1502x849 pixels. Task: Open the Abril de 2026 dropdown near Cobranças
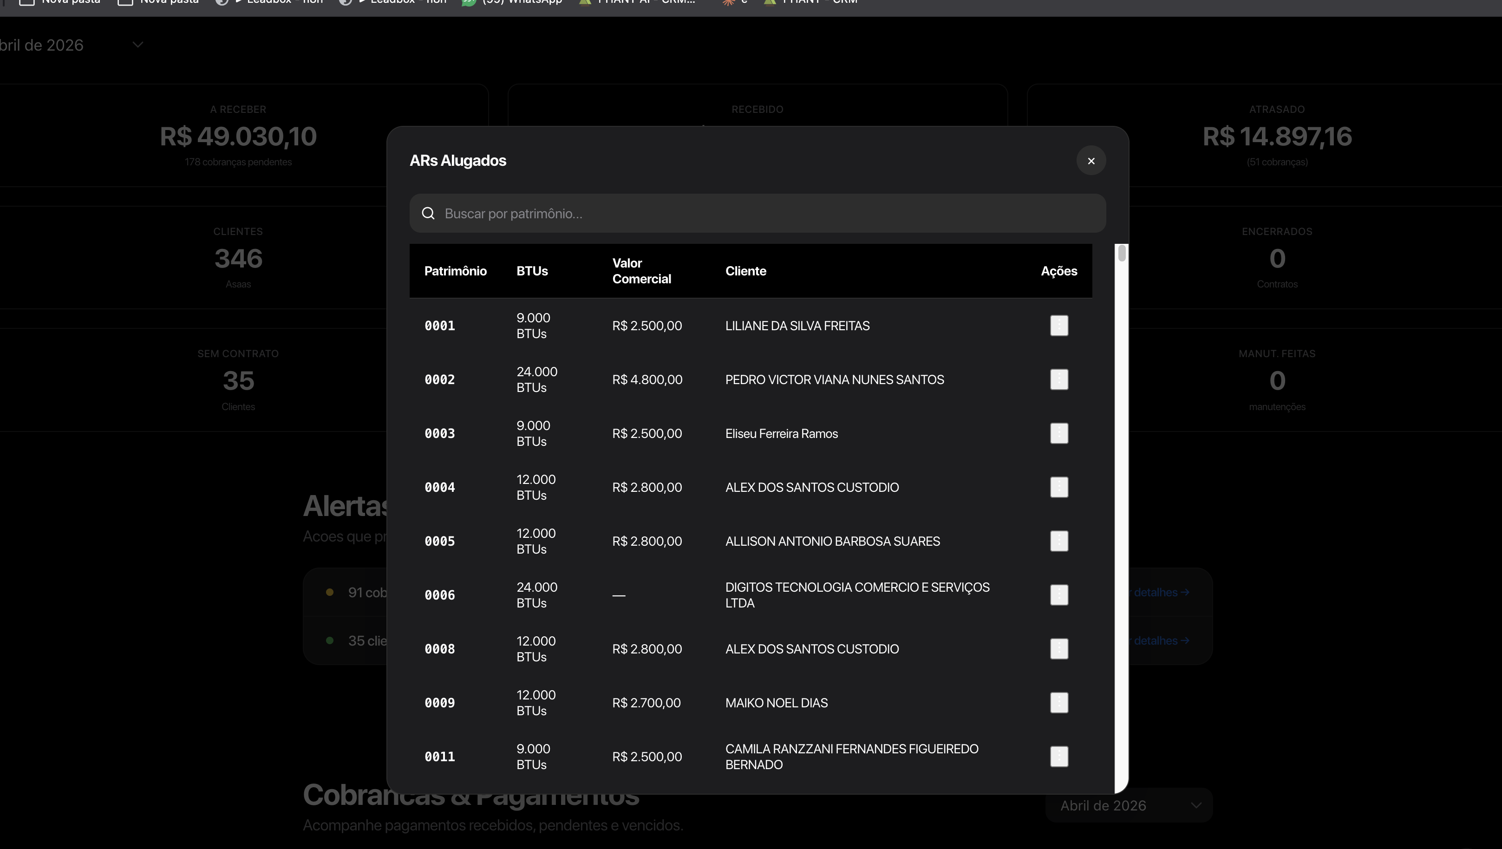(1129, 805)
